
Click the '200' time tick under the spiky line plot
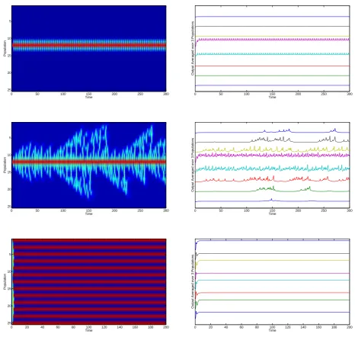298,210
